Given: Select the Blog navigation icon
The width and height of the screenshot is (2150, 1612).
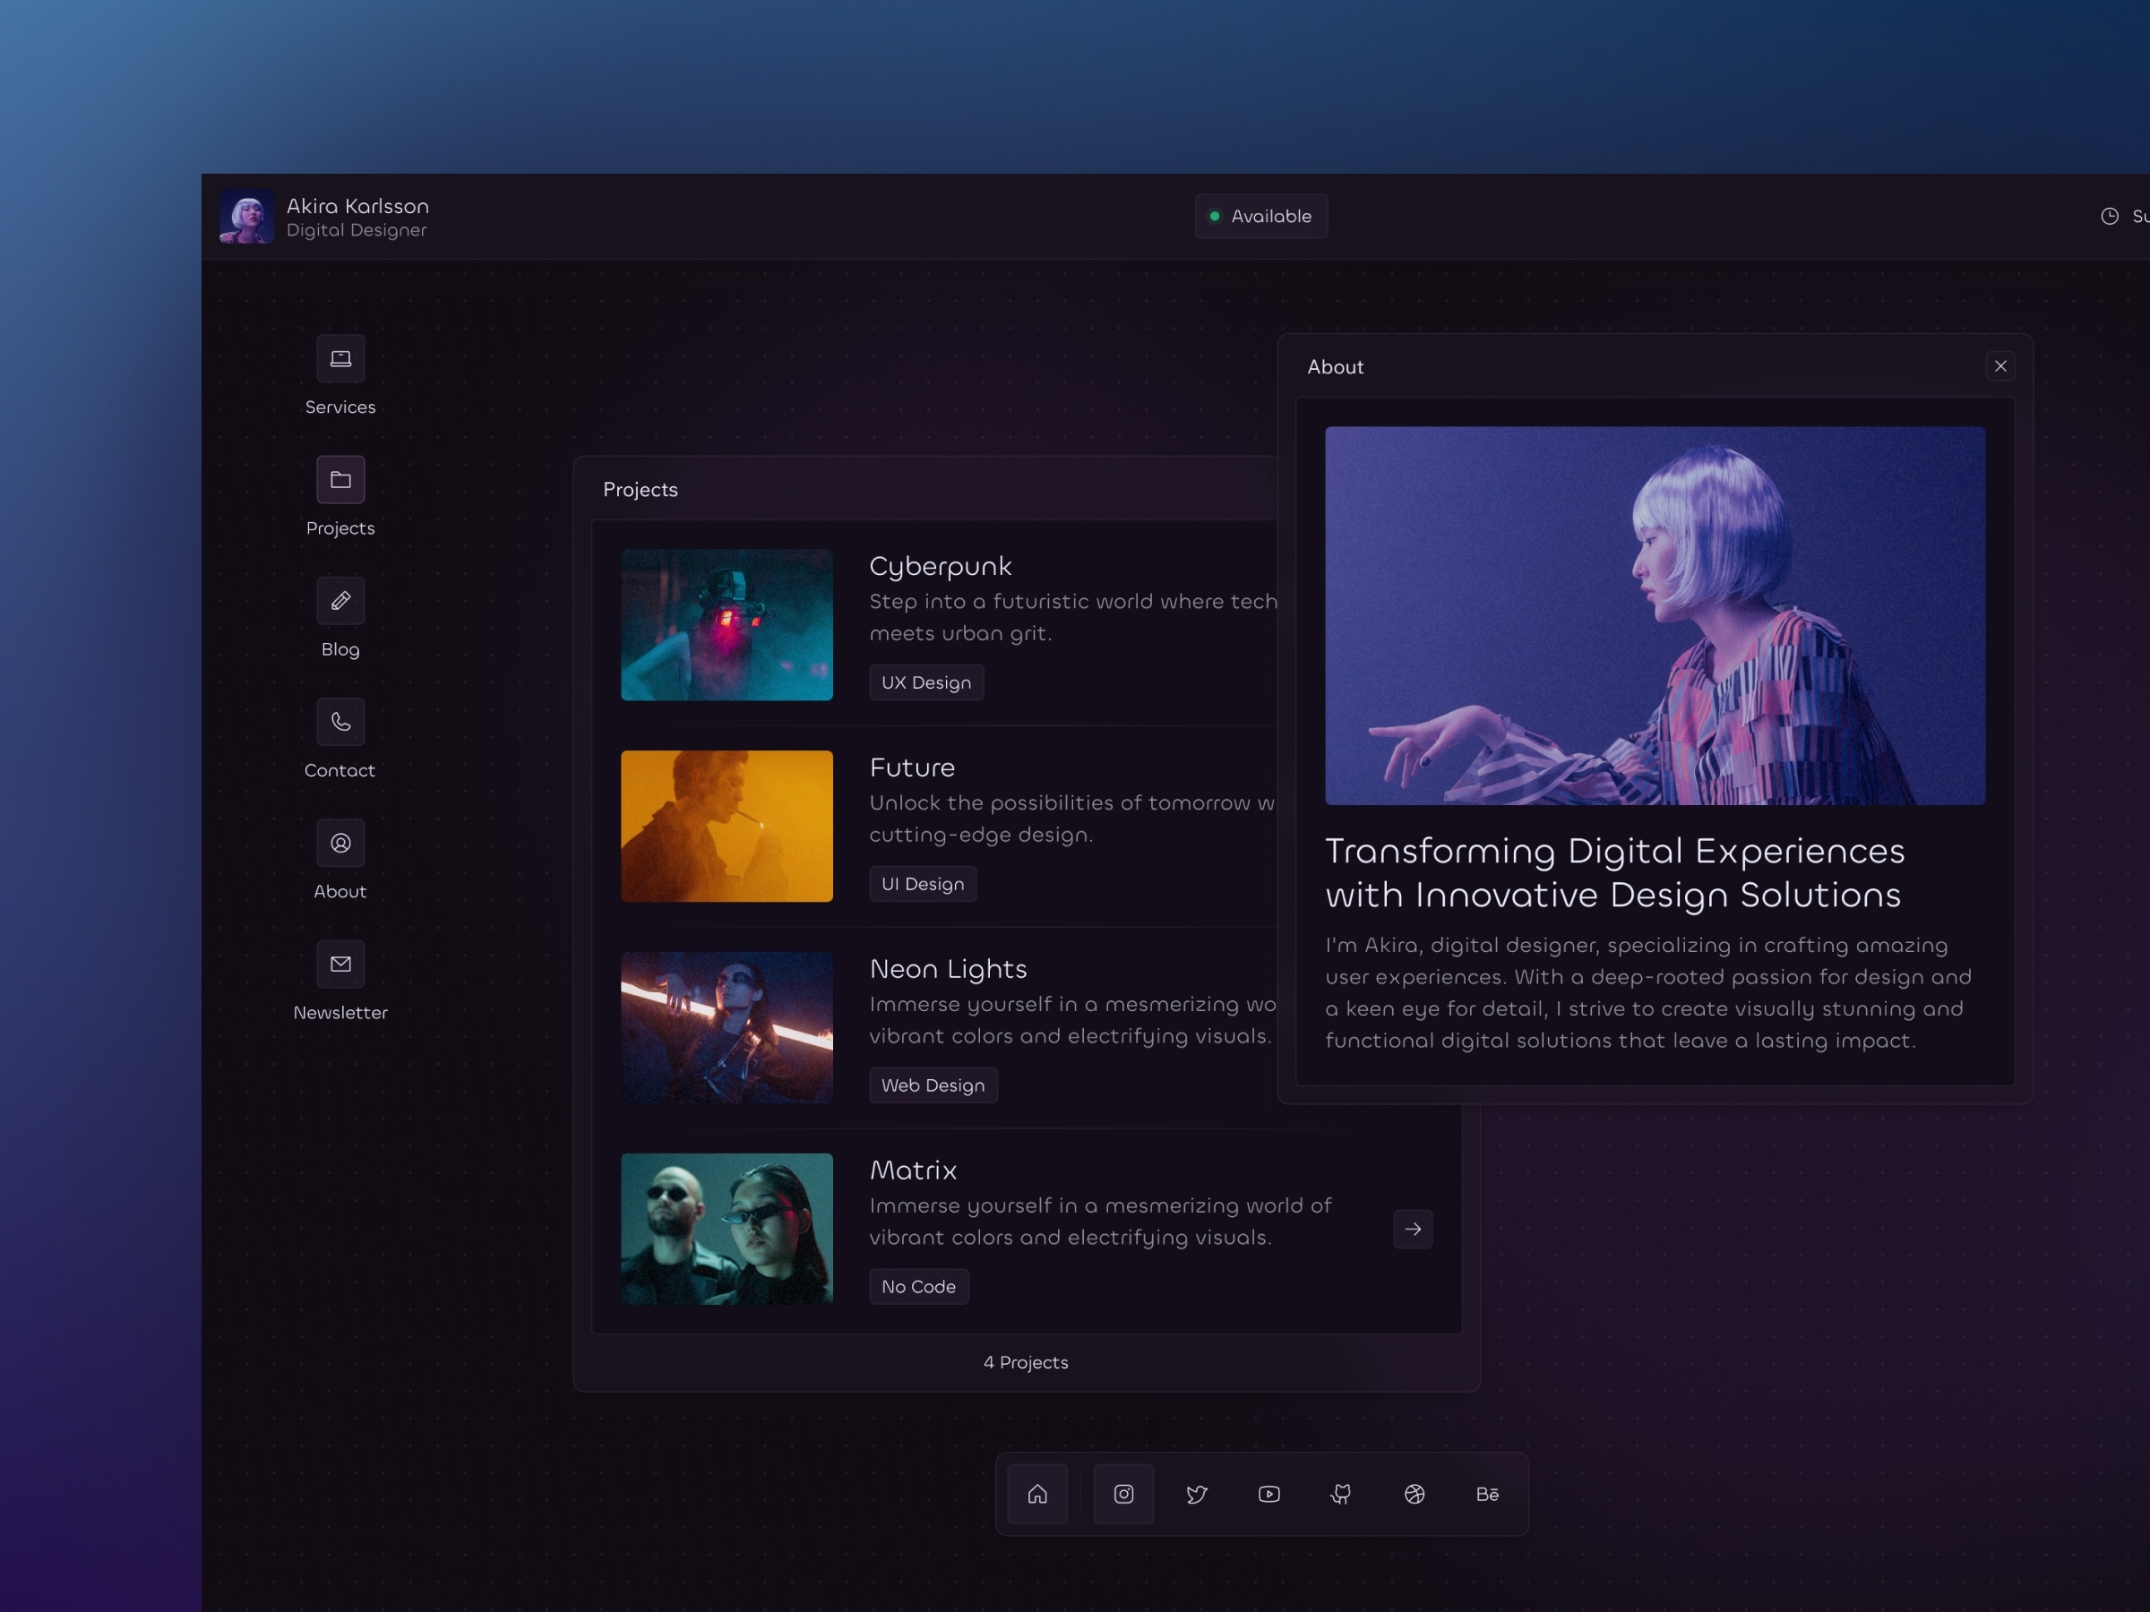Looking at the screenshot, I should (340, 601).
